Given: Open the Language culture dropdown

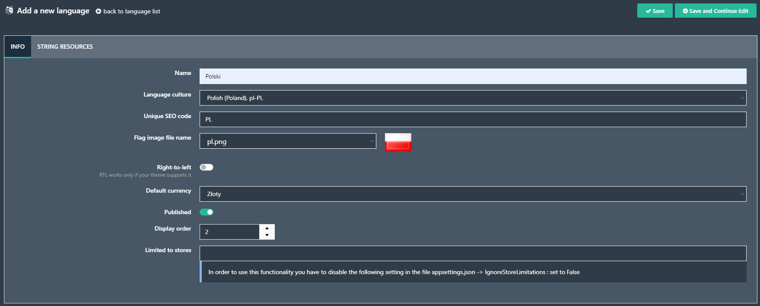Looking at the screenshot, I should coord(473,98).
